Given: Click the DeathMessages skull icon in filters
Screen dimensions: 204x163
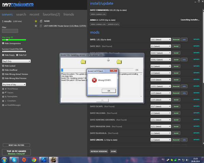Looking at the screenshot, I should [x=6, y=105].
